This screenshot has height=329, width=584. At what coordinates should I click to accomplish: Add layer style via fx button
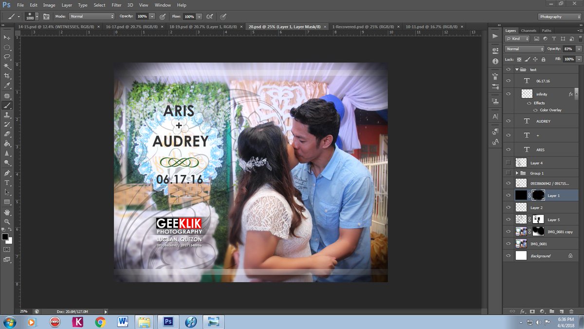click(523, 311)
